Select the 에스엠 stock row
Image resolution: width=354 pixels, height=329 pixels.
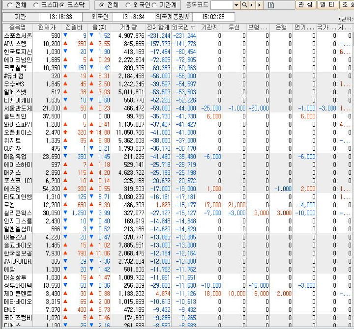pos(177,189)
